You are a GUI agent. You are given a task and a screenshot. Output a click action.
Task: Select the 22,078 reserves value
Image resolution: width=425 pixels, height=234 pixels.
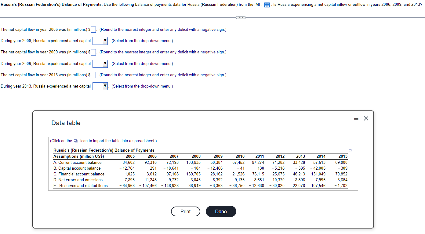click(x=299, y=185)
